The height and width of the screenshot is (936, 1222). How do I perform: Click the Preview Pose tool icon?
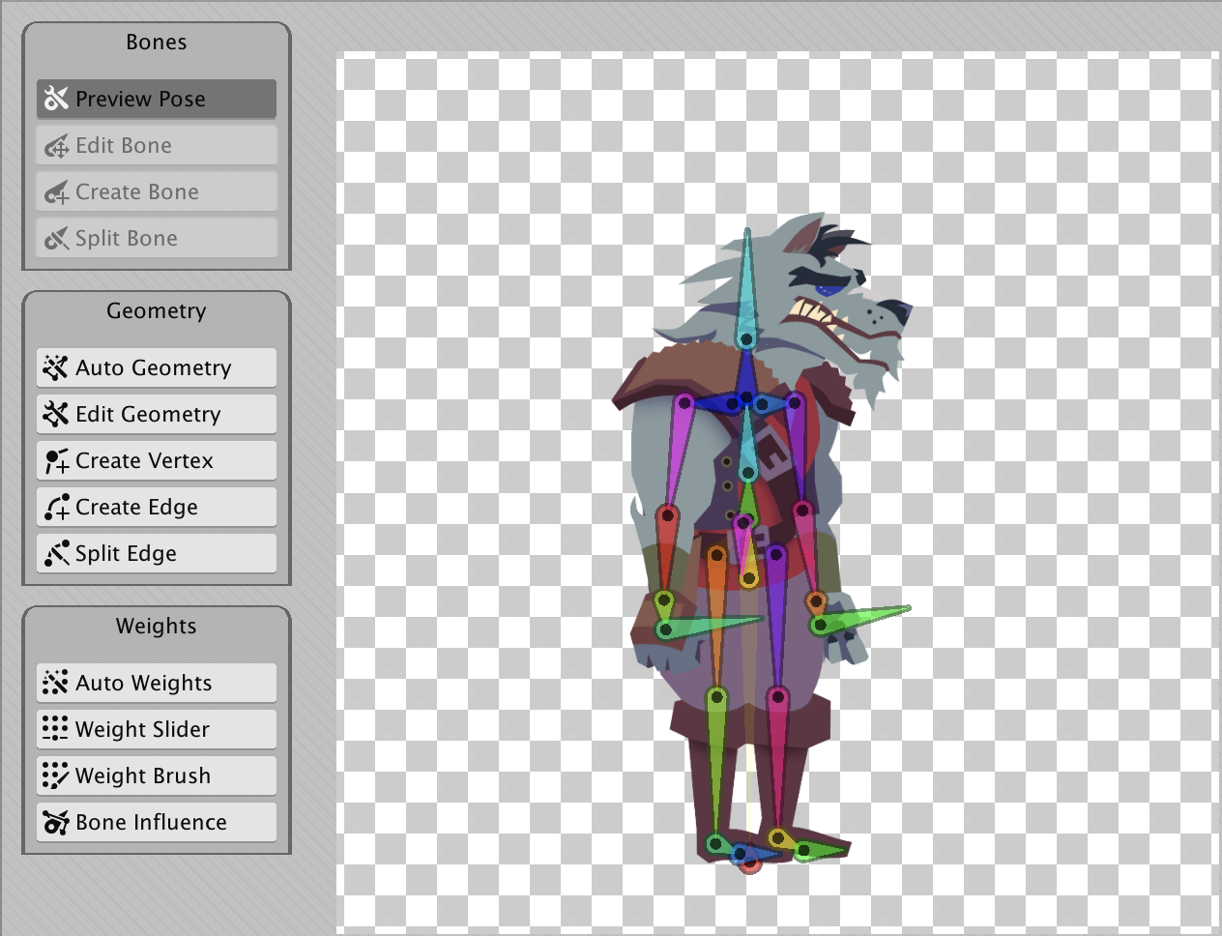[56, 99]
